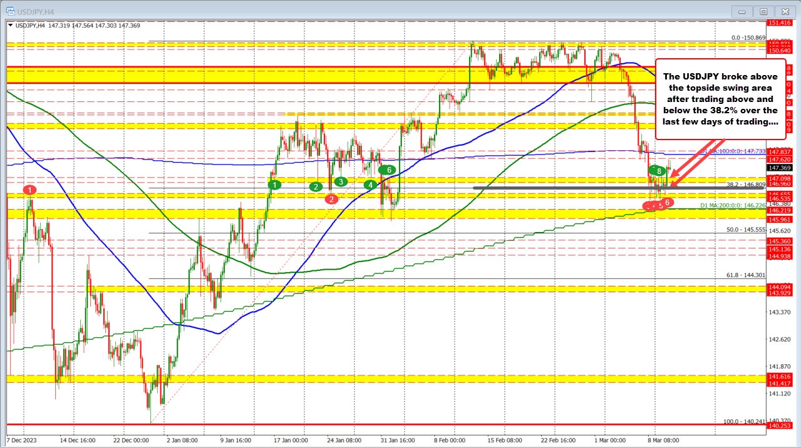Click green marker 1 near 17 Jan

(274, 185)
